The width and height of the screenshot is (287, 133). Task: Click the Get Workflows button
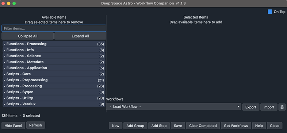(x=236, y=126)
